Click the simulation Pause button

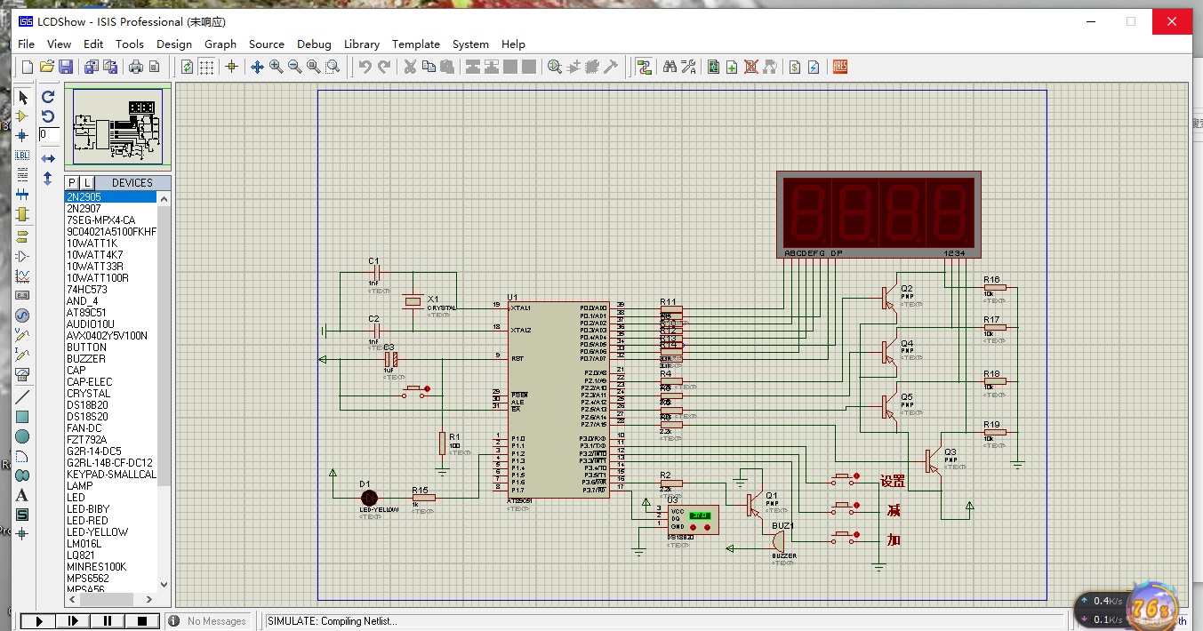tap(107, 621)
